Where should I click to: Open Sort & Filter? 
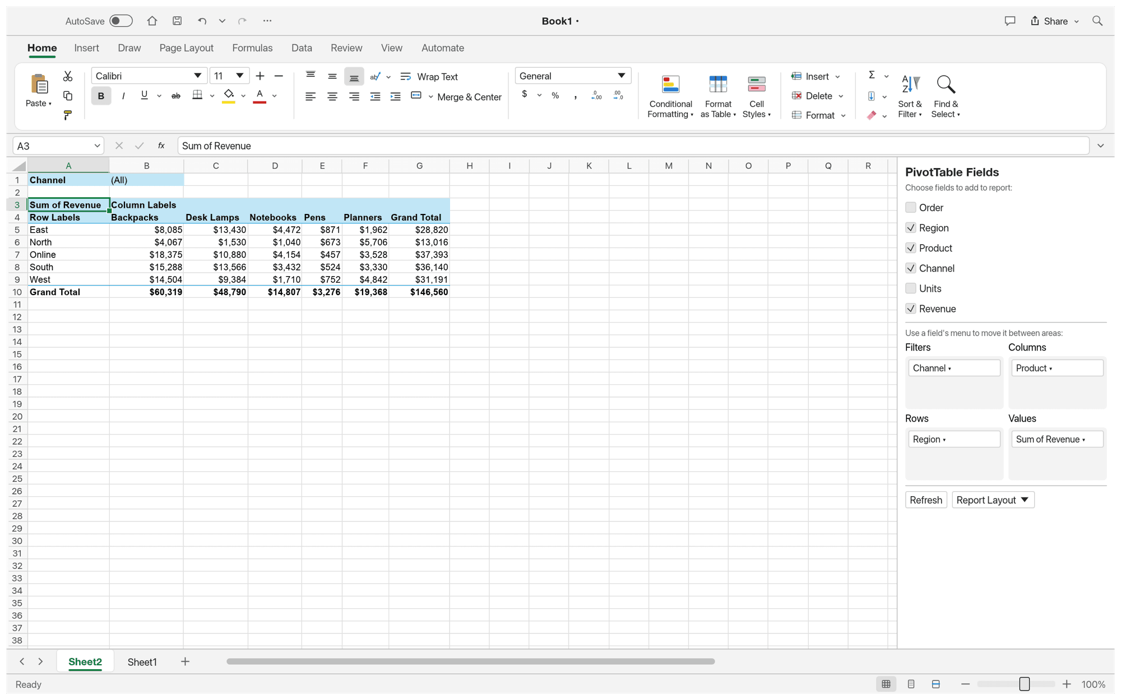tap(910, 96)
